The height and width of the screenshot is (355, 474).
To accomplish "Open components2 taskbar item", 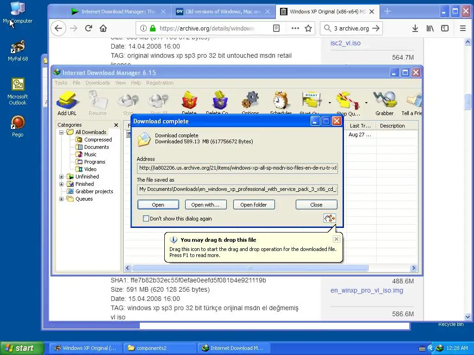I will coord(160,348).
